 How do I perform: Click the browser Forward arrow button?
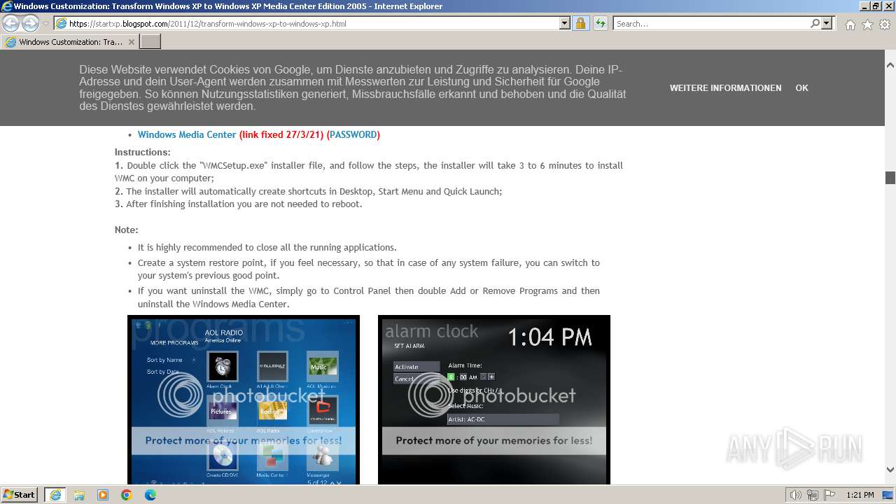coord(30,23)
